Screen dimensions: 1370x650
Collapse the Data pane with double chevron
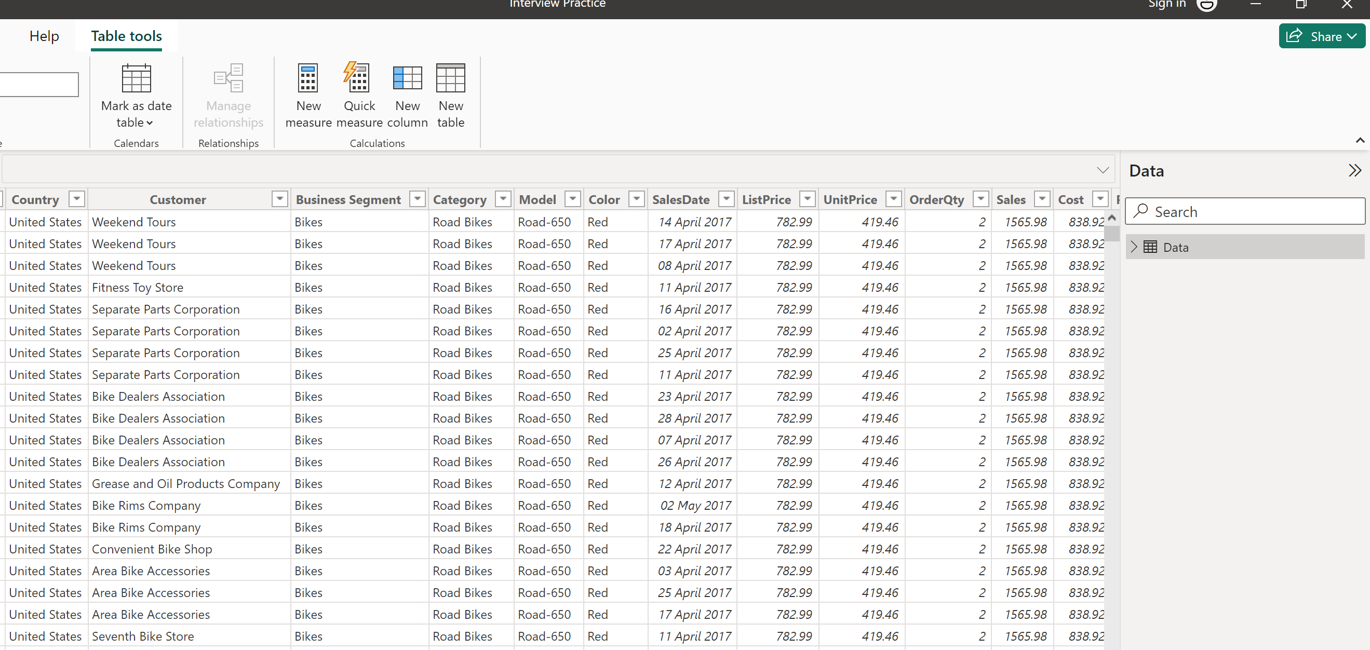pyautogui.click(x=1354, y=170)
